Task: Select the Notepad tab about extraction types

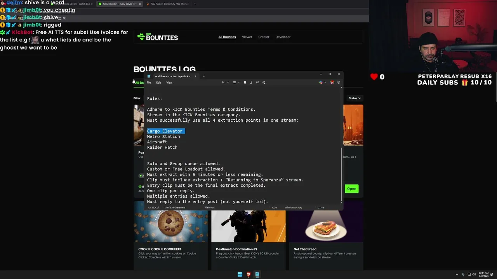Action: pyautogui.click(x=172, y=76)
